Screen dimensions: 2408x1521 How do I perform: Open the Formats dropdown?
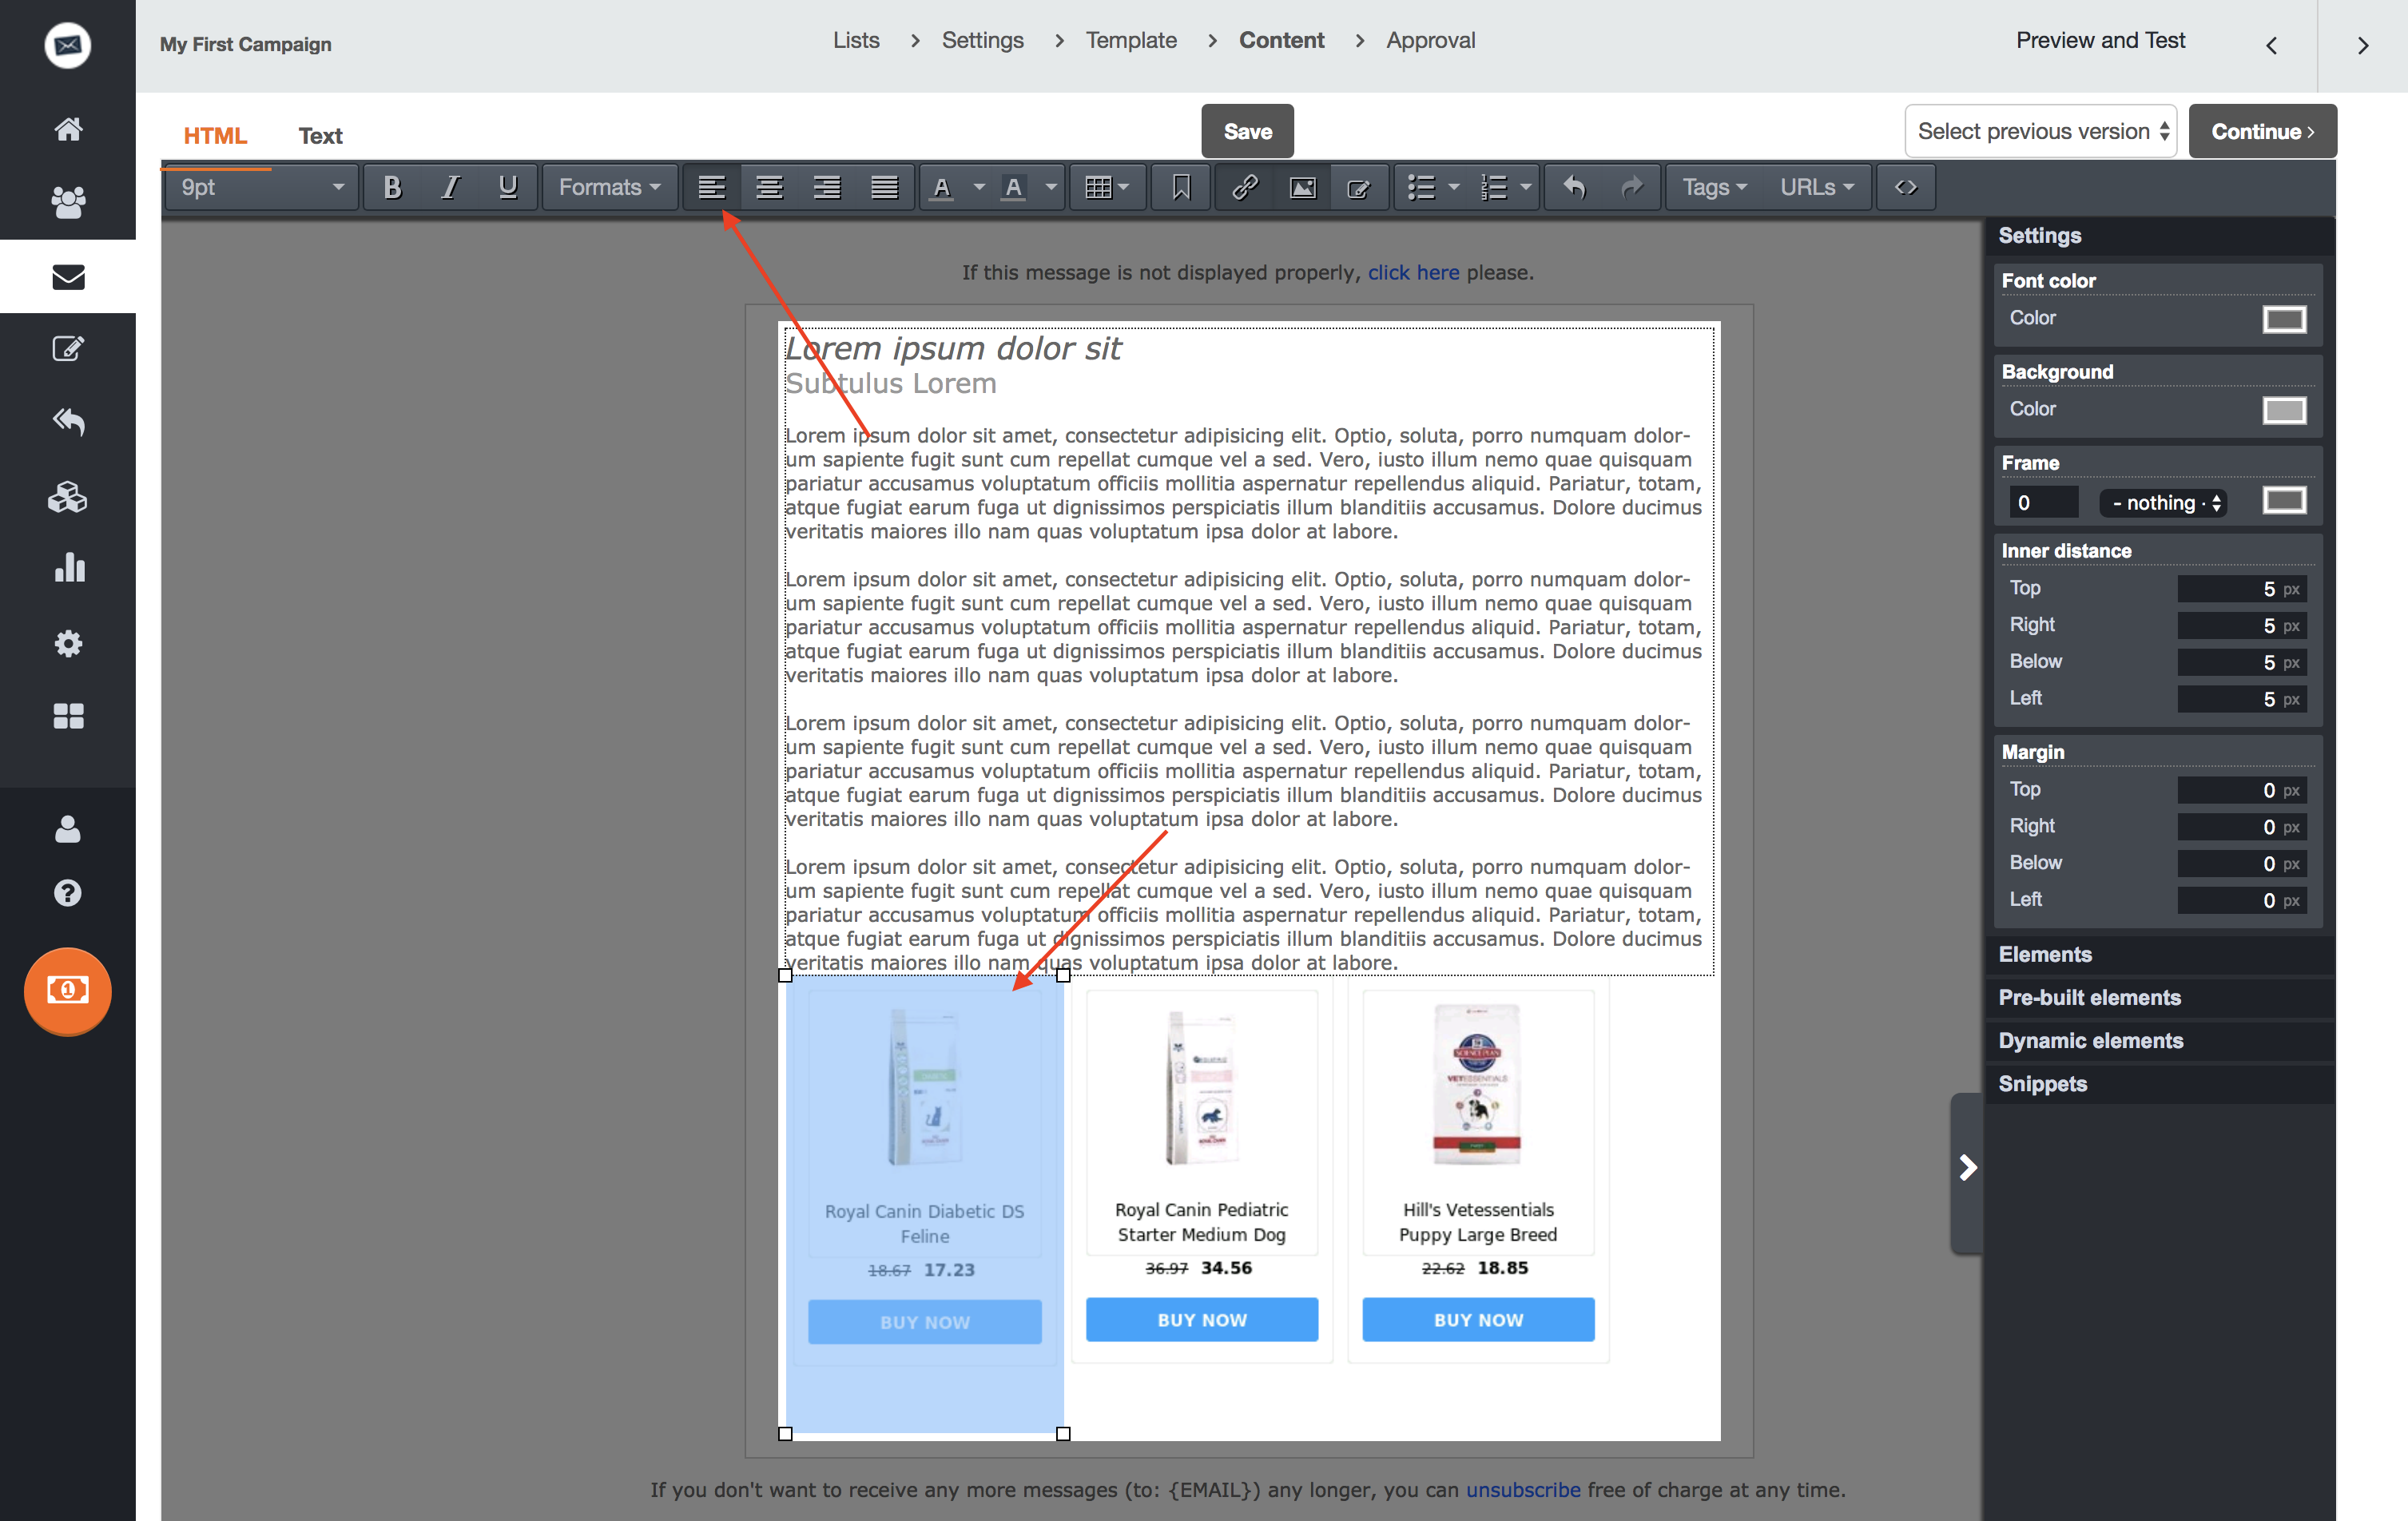(609, 187)
